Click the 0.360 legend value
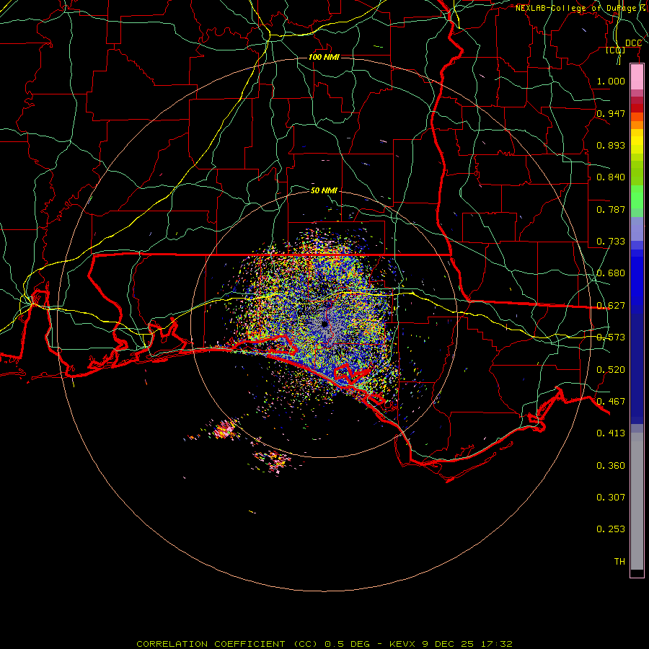The width and height of the screenshot is (649, 649). [611, 466]
